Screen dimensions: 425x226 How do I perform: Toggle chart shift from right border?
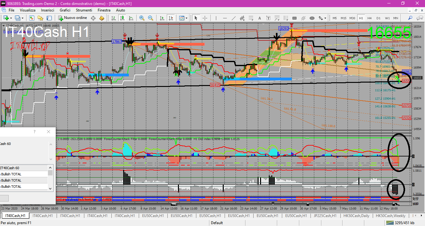click(x=170, y=18)
